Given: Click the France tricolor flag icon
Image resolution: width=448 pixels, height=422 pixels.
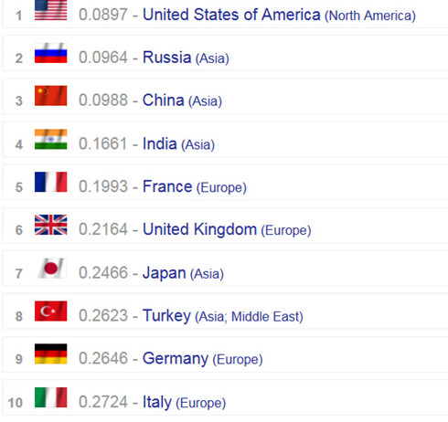Looking at the screenshot, I should pos(50,182).
